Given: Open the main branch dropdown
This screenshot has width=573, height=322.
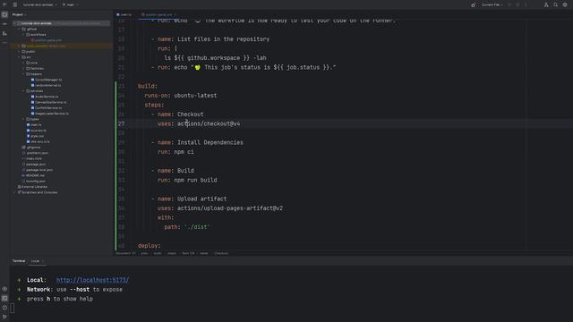Looking at the screenshot, I should click(70, 4).
